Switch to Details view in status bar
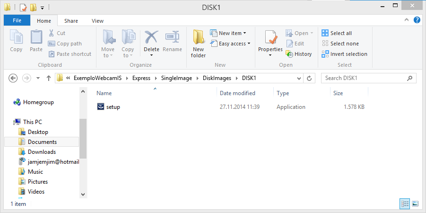This screenshot has height=213, width=426. coord(405,204)
